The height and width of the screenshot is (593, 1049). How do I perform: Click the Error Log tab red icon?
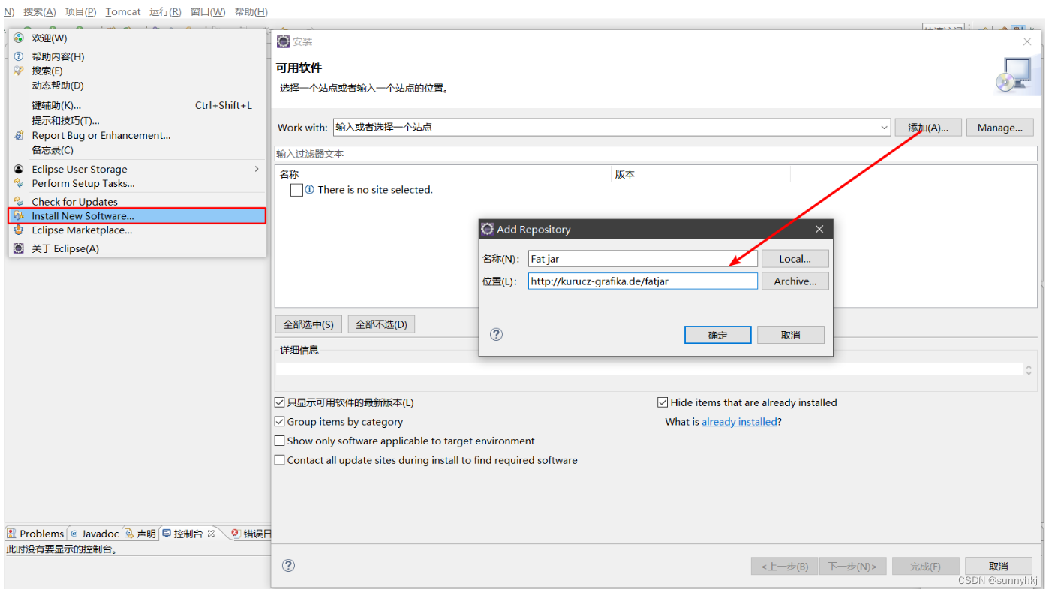[236, 534]
